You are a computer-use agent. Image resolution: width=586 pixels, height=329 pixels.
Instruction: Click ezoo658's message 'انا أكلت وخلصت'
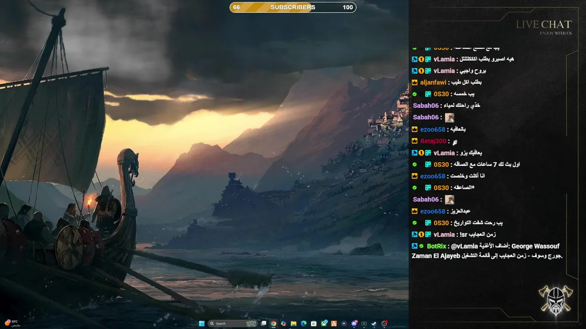pyautogui.click(x=467, y=176)
